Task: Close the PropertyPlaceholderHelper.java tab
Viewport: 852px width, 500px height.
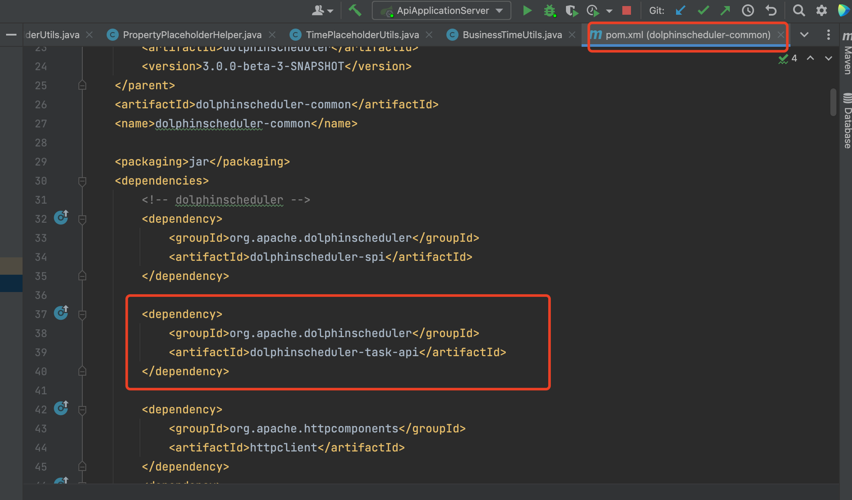Action: pos(272,35)
